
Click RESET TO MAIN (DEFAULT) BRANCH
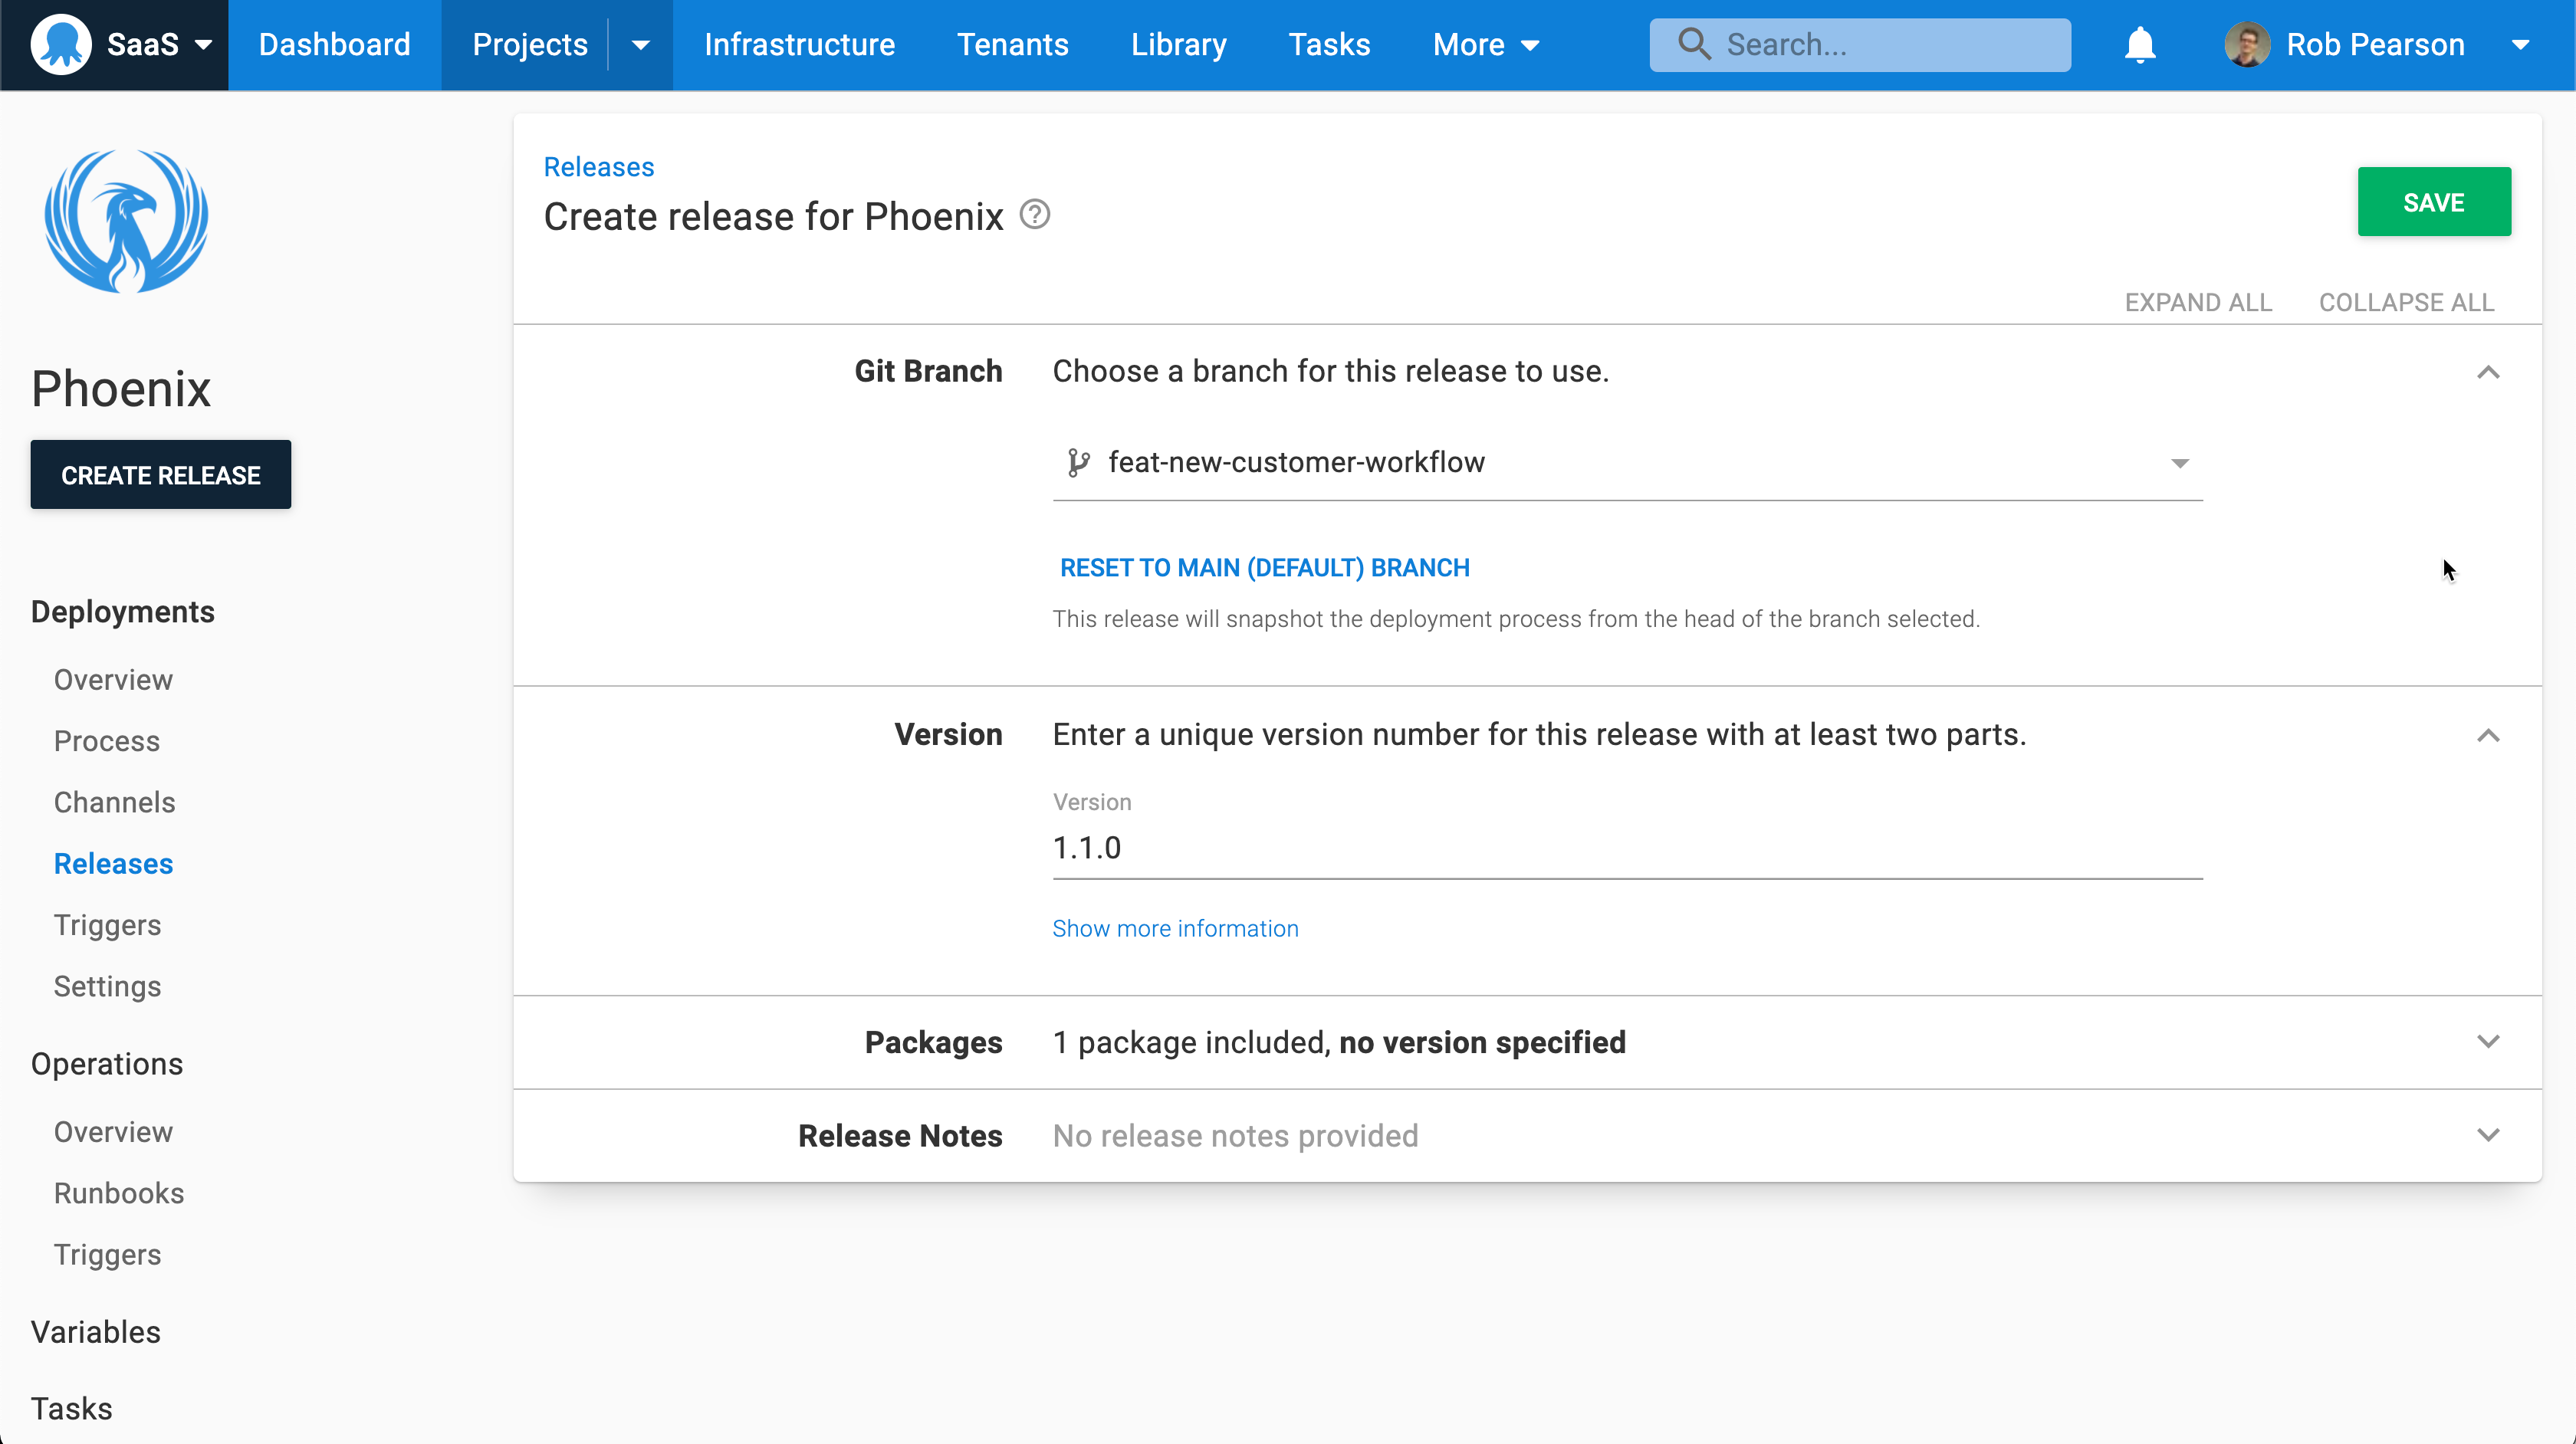click(x=1264, y=567)
